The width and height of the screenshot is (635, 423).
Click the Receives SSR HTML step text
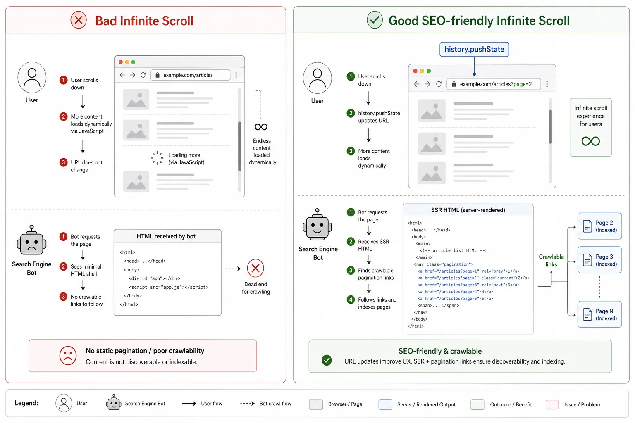[x=373, y=245]
